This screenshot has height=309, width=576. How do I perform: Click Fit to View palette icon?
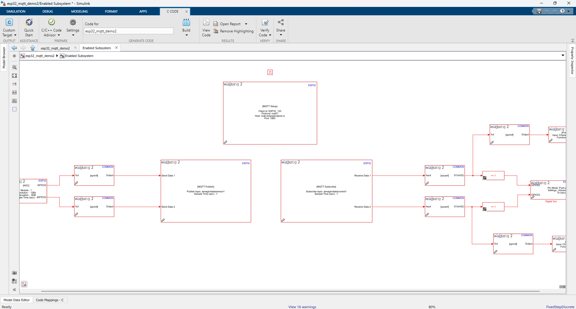click(14, 76)
